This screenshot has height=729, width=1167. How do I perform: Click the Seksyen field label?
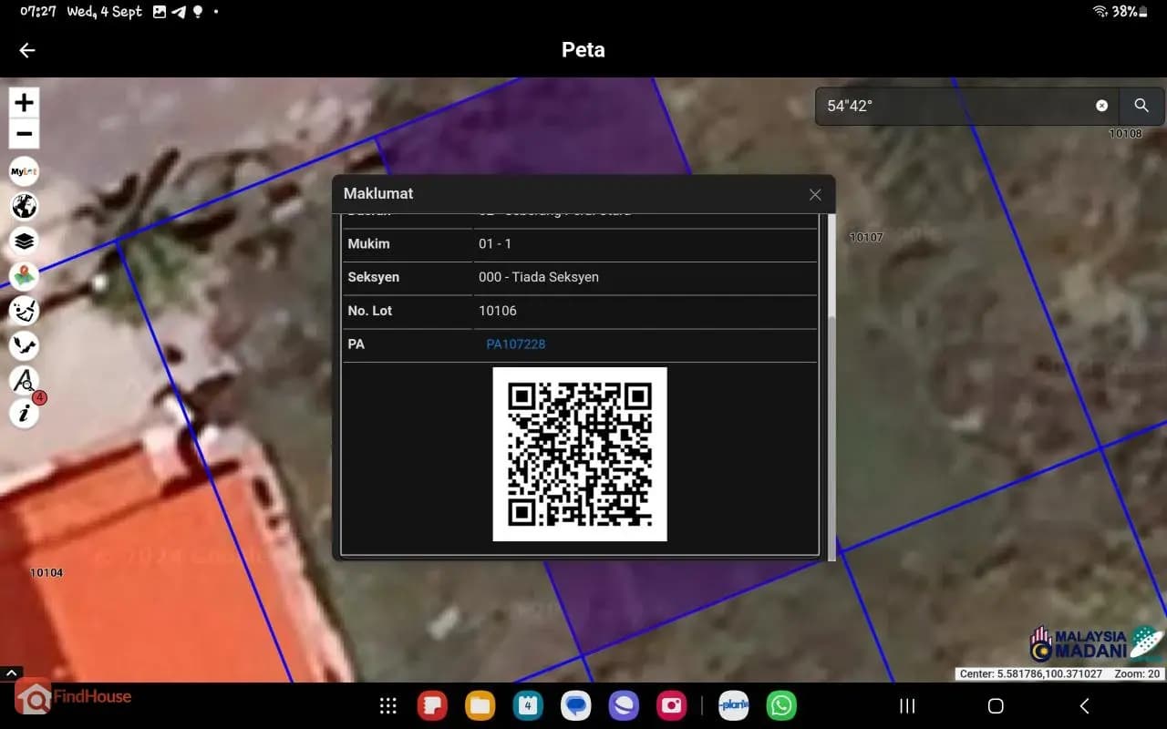[x=374, y=277]
